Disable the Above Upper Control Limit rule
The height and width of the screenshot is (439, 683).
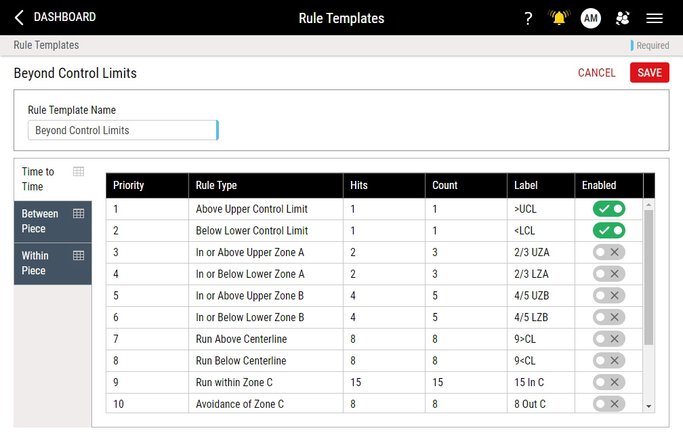(x=608, y=209)
